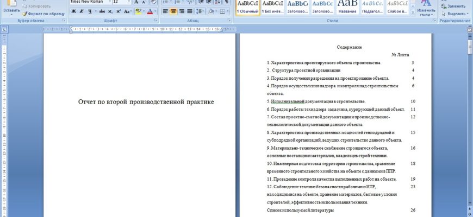Toggle bold formatting (Ж)
The width and height of the screenshot is (473, 217).
(74, 11)
